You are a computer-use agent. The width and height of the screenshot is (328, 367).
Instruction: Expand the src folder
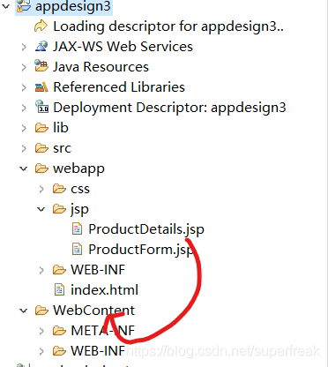point(24,148)
